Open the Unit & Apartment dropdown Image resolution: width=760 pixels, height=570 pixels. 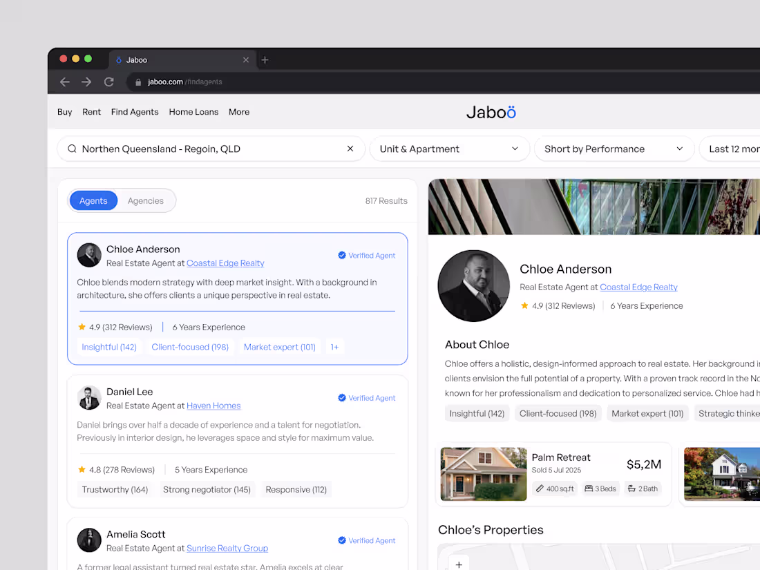point(449,149)
